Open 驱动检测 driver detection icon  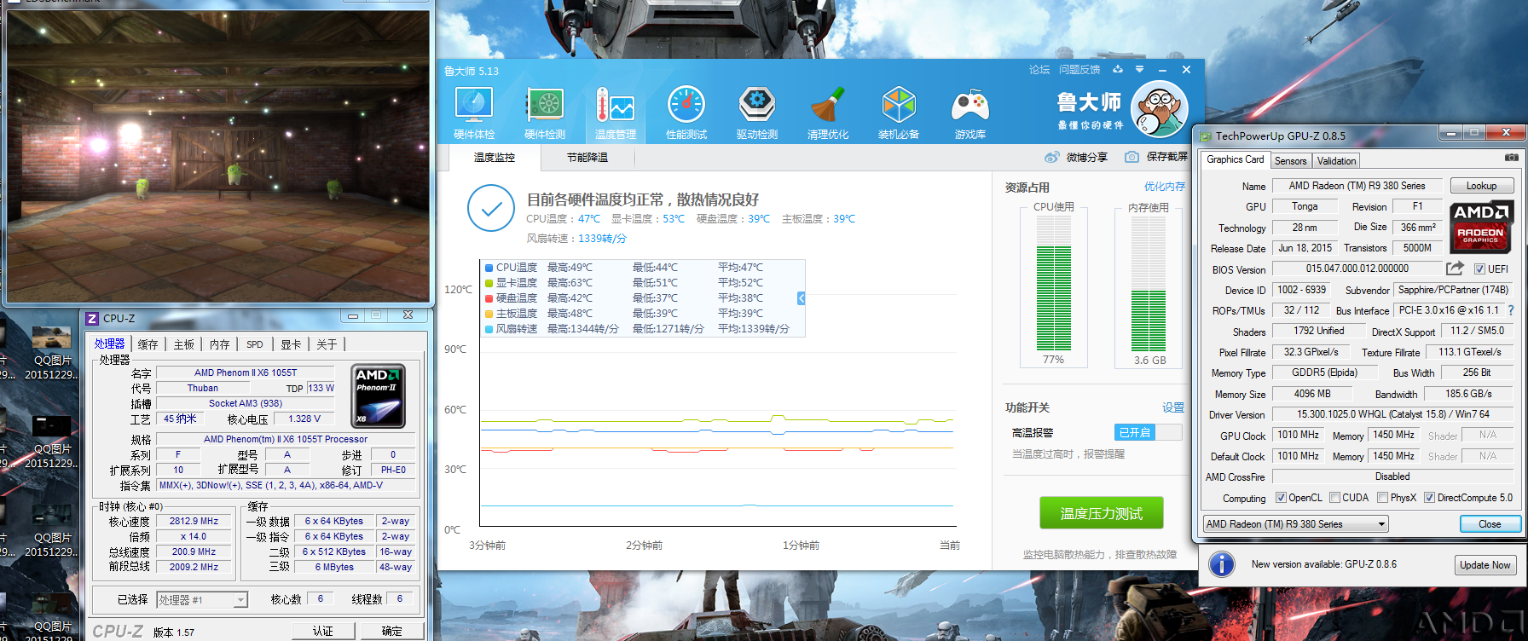click(757, 113)
